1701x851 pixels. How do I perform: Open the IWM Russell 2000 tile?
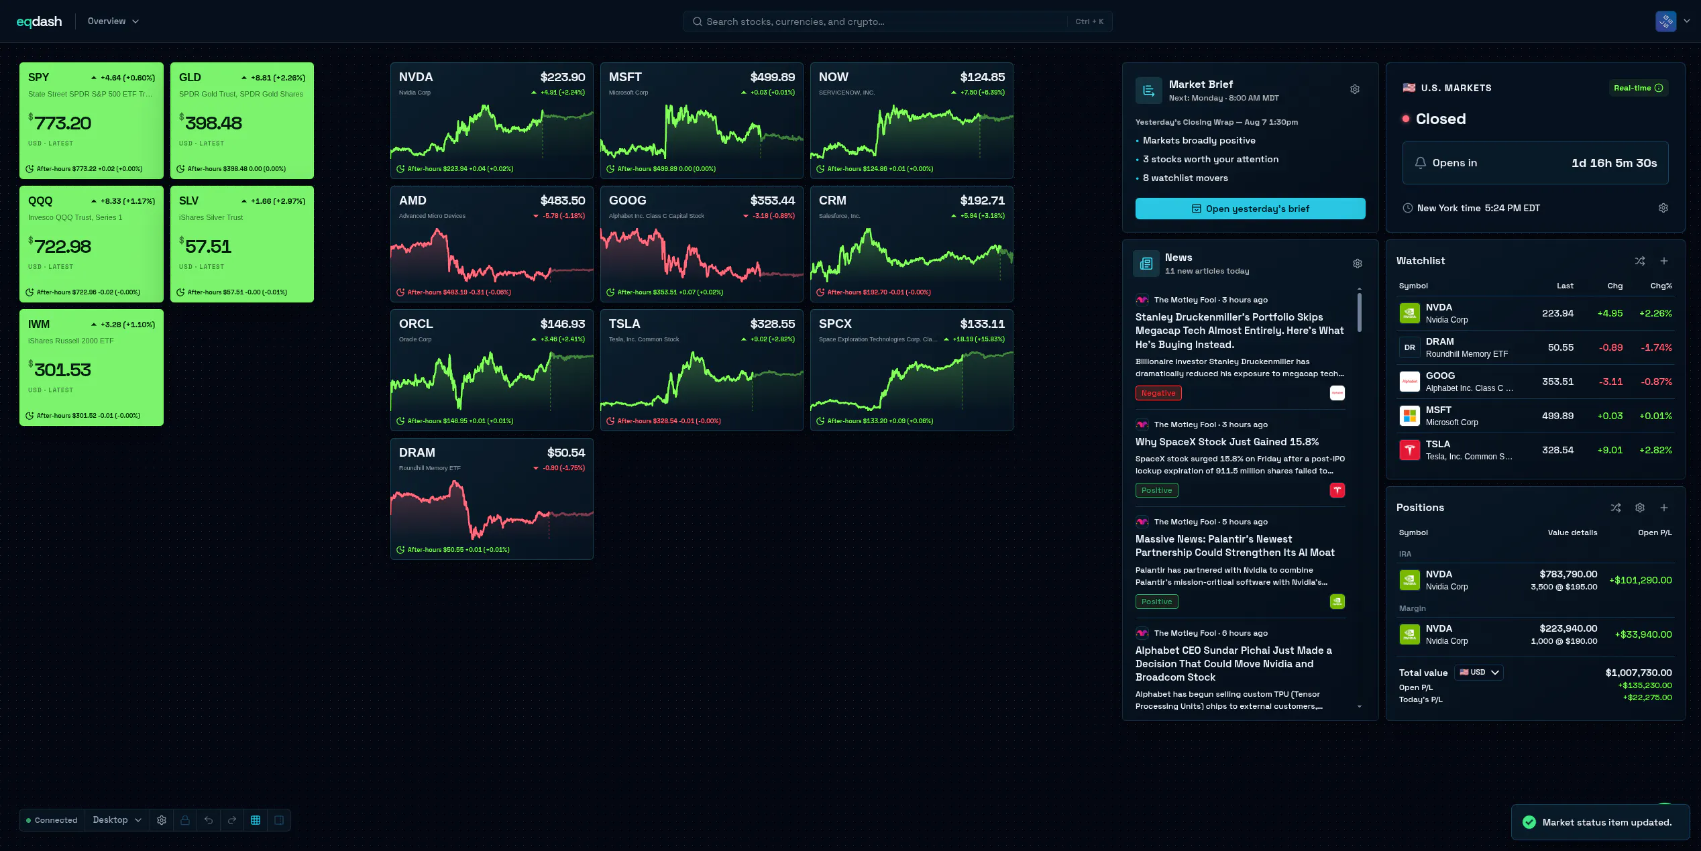tap(91, 367)
